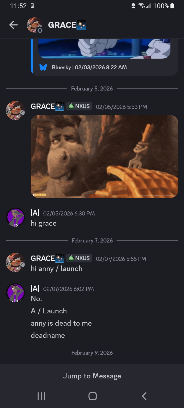The height and width of the screenshot is (408, 184).
Task: Tap the Android home button
Action: 93,396
